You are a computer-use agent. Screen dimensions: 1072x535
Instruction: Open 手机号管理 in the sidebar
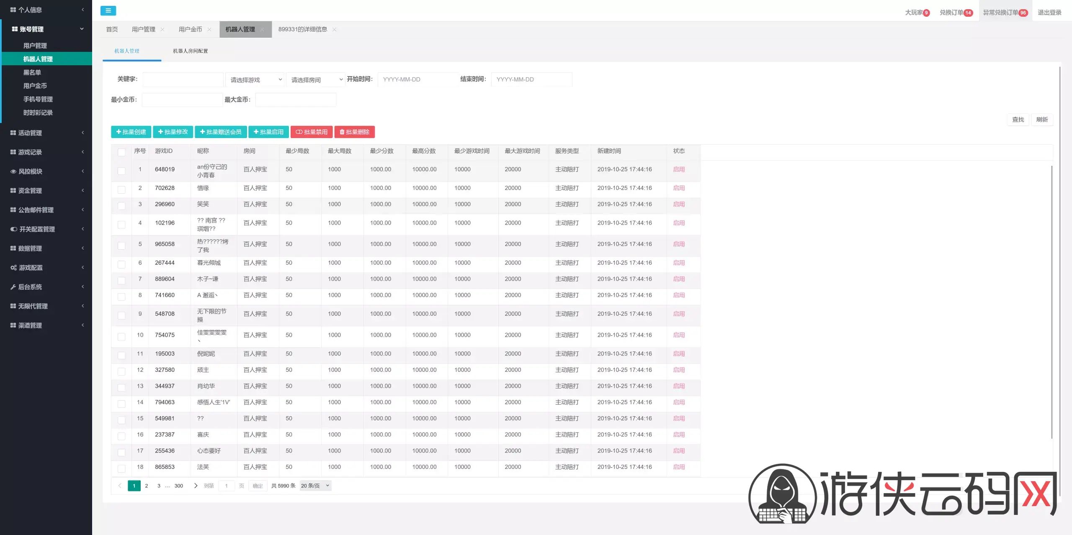38,99
